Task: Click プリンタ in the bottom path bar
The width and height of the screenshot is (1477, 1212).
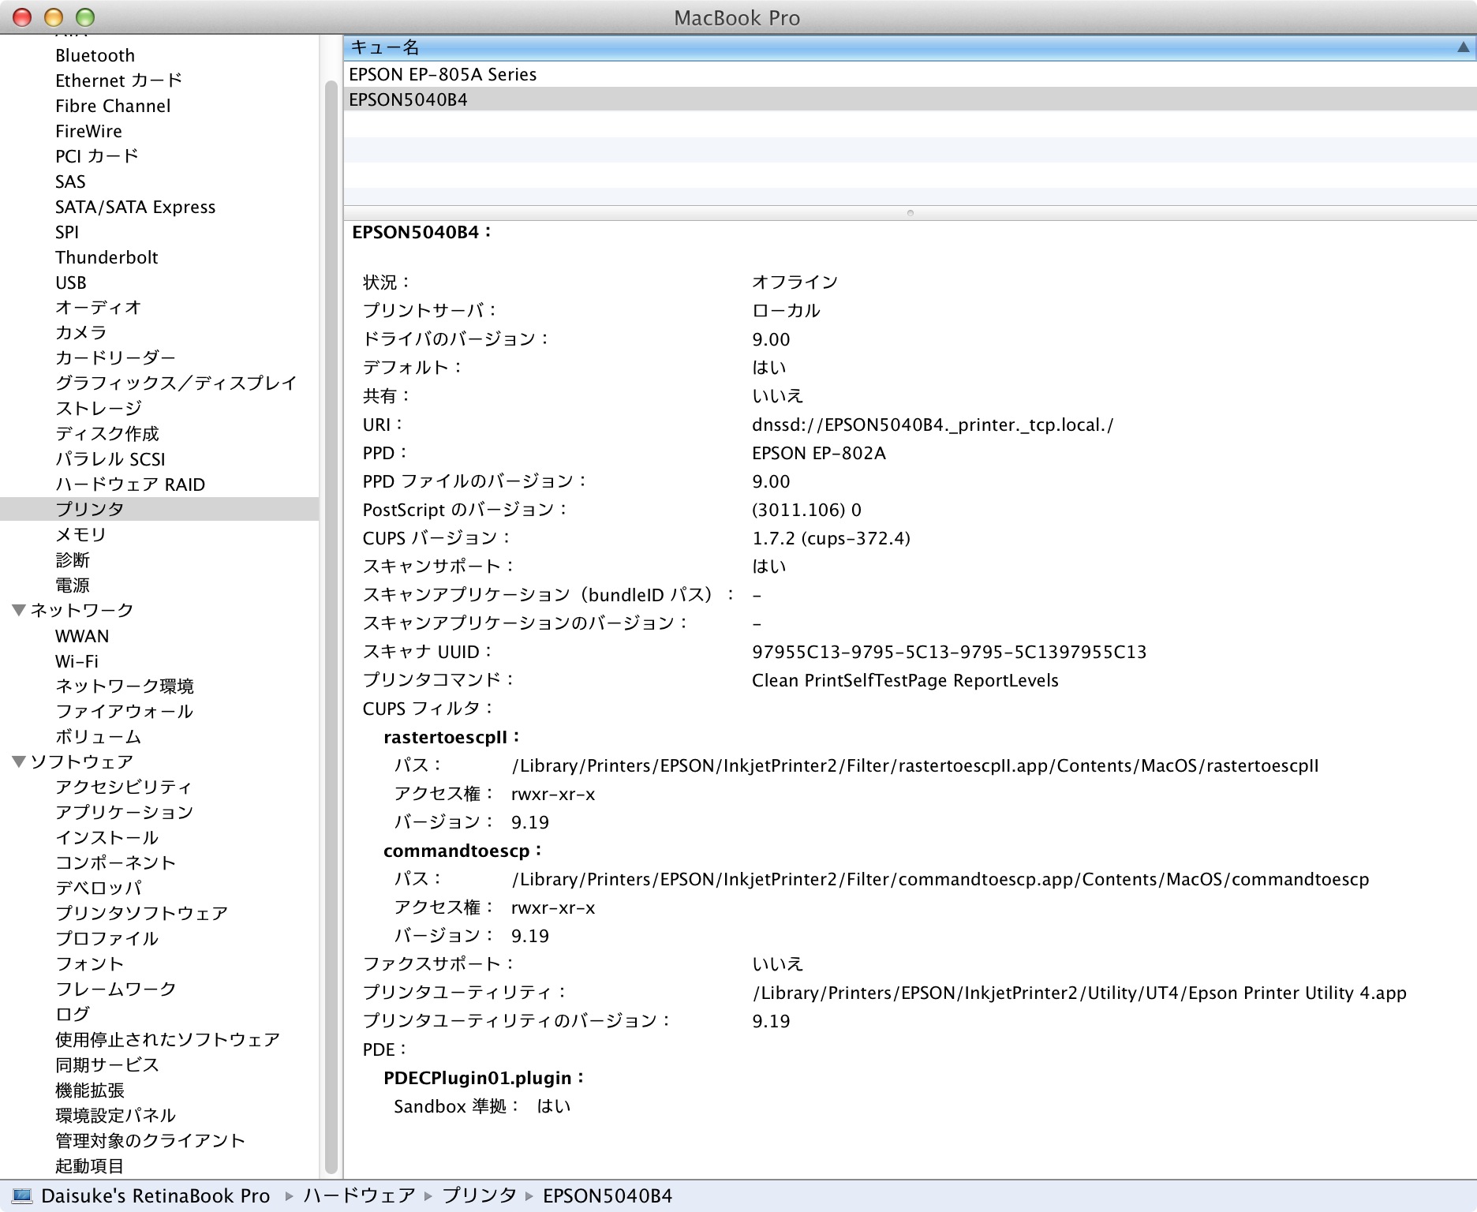Action: pyautogui.click(x=479, y=1195)
